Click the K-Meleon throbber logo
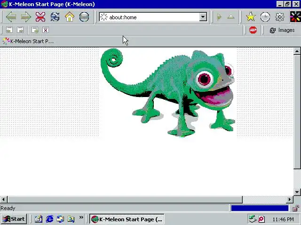 click(295, 17)
